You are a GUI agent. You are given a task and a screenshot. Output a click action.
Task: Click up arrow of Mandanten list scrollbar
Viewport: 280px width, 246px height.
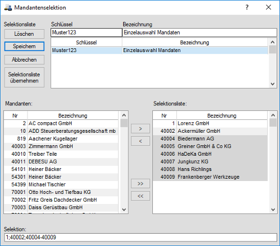pos(124,115)
